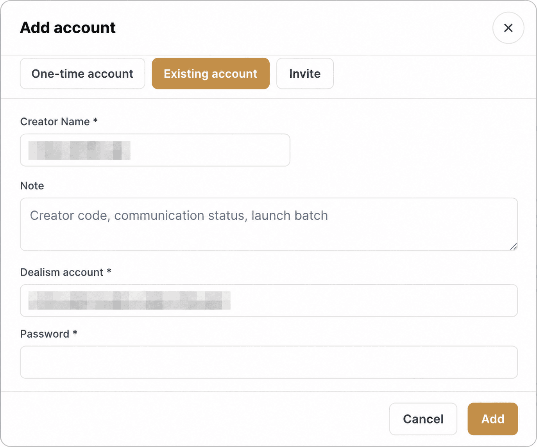Click the Password input field

[269, 362]
